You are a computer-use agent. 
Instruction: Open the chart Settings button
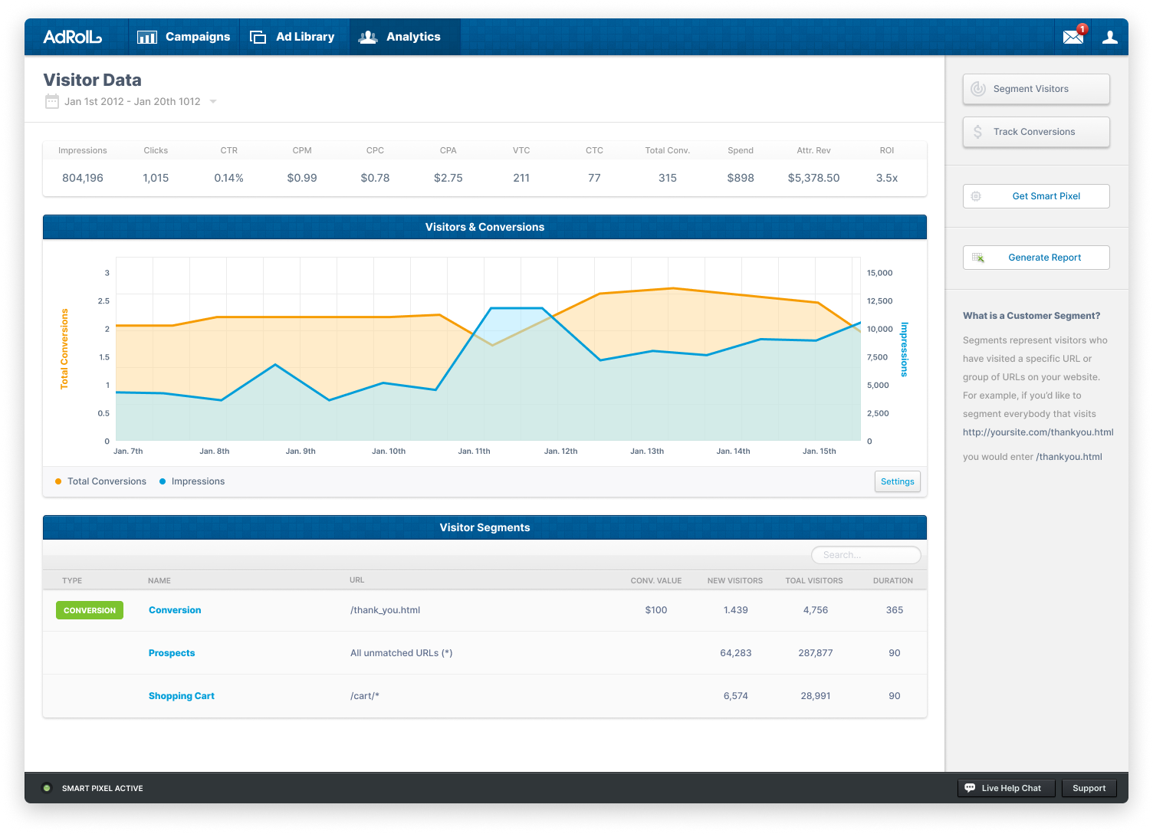click(897, 481)
